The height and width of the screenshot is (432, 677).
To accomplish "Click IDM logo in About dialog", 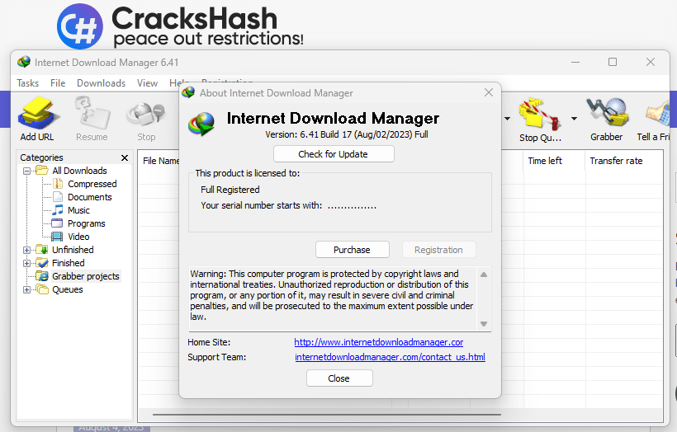I will point(201,124).
